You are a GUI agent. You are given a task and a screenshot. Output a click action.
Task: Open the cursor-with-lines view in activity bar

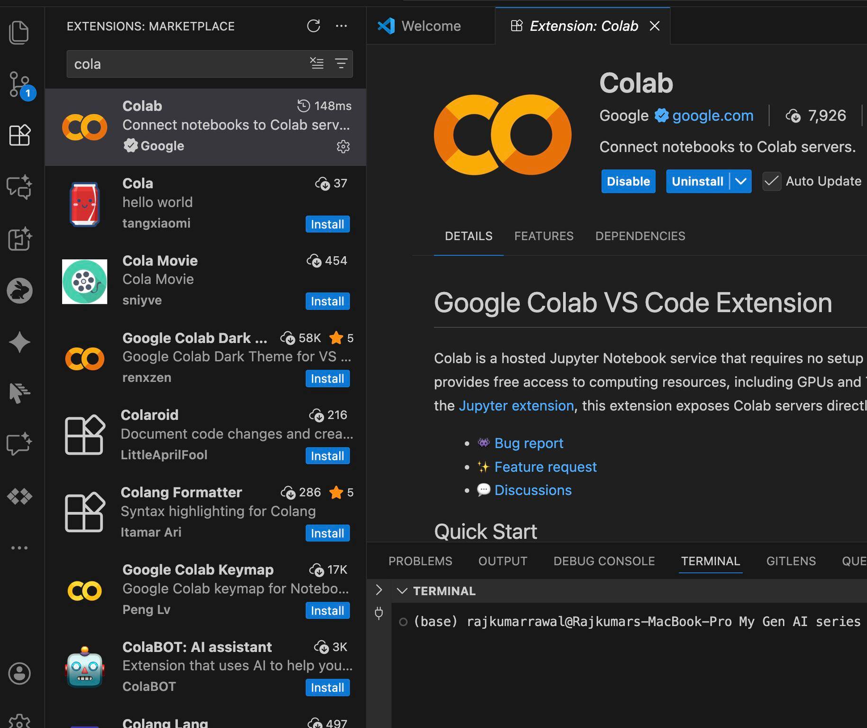[x=19, y=393]
